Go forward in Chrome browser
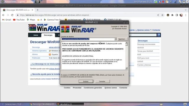The height and width of the screenshot is (106, 189). click(8, 15)
